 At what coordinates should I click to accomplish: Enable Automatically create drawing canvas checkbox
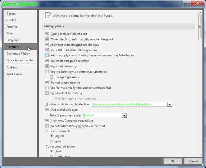click(47, 55)
